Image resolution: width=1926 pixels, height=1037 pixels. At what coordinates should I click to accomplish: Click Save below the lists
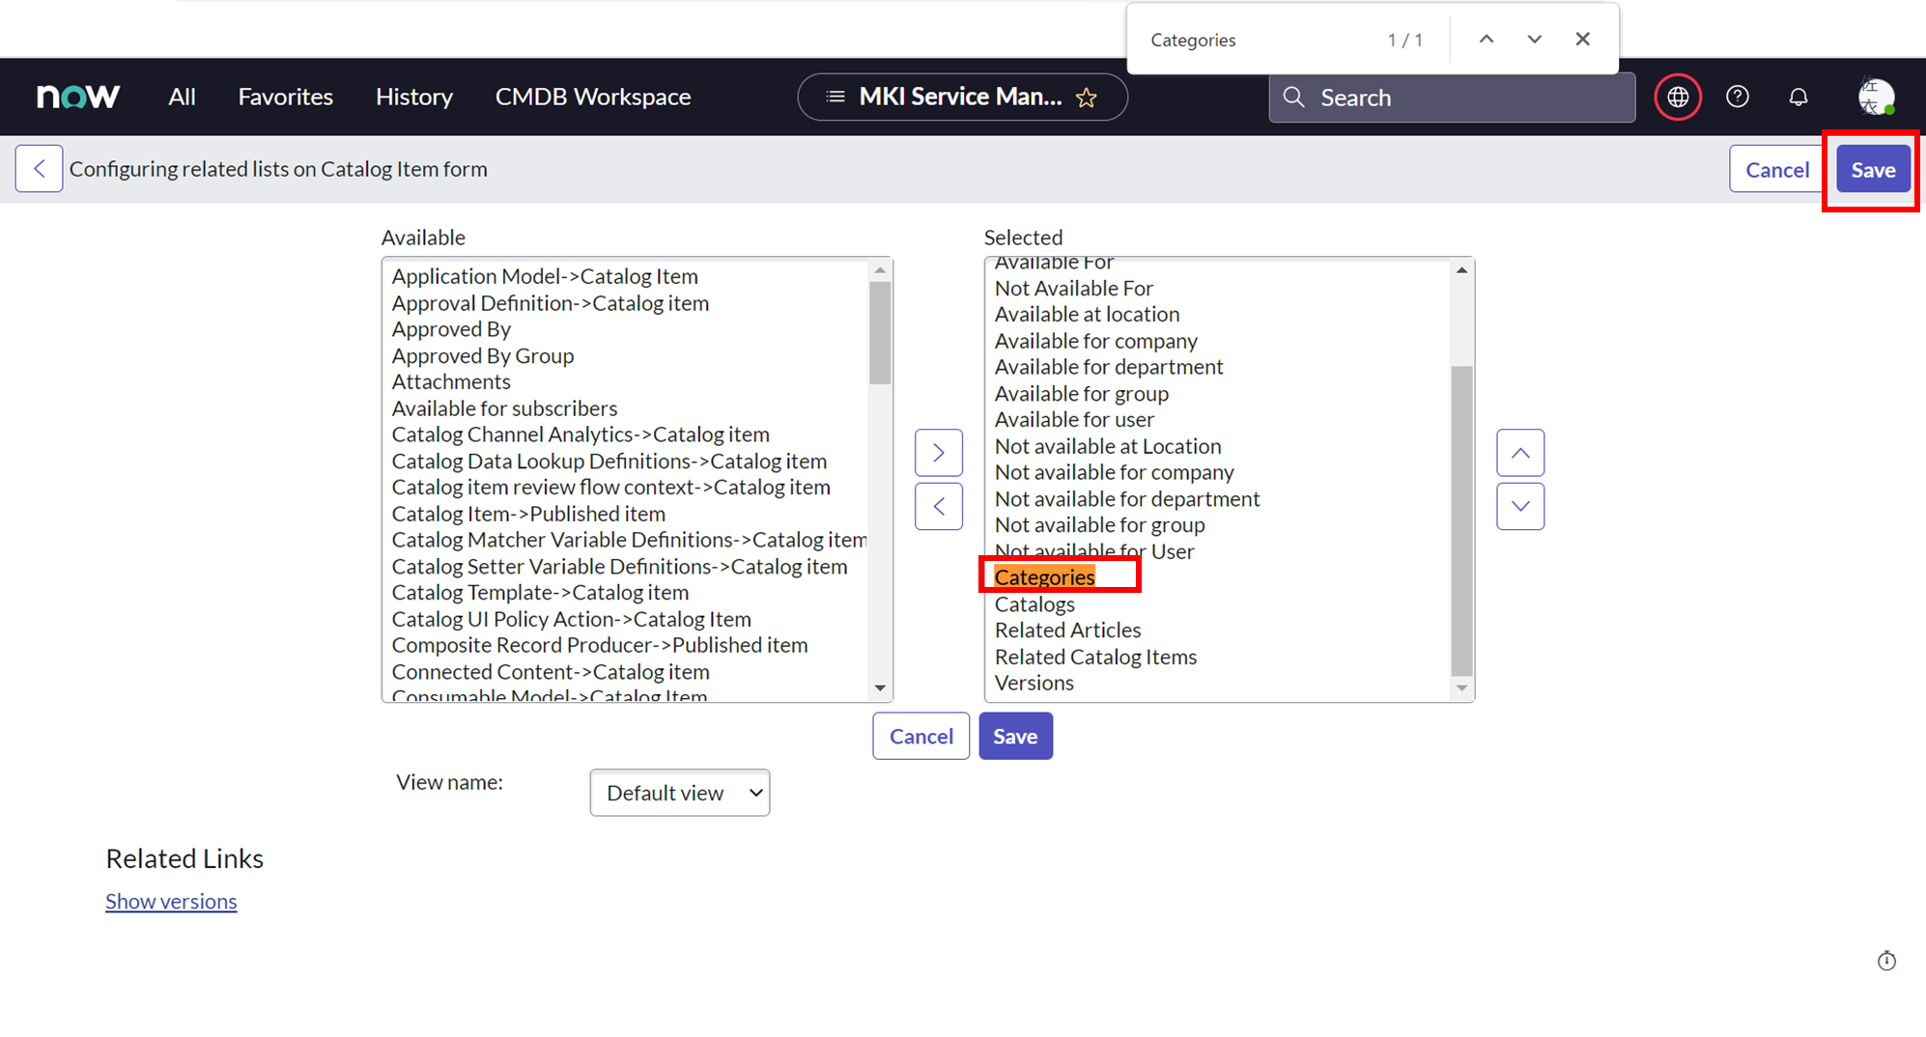pos(1015,737)
